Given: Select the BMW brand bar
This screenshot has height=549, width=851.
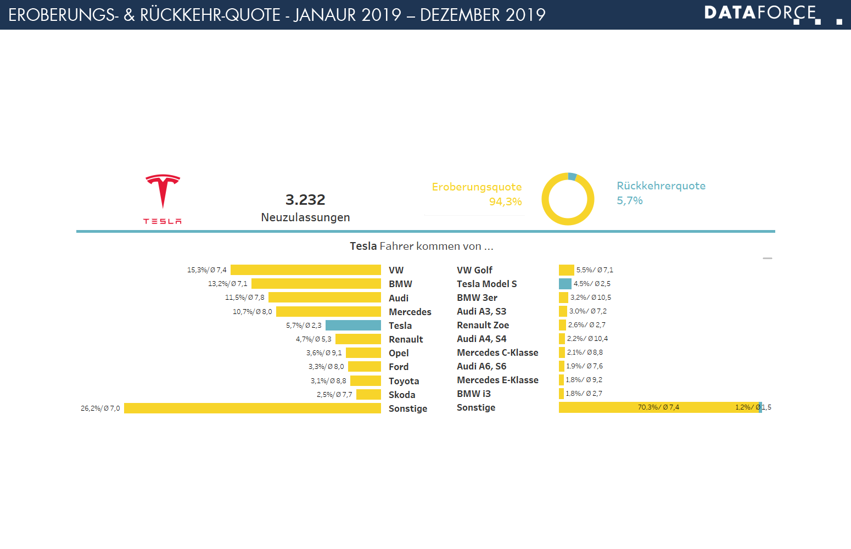Looking at the screenshot, I should tap(316, 284).
